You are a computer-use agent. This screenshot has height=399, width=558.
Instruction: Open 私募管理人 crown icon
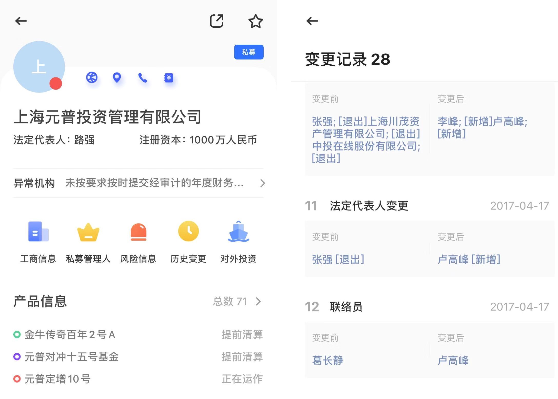click(x=88, y=232)
